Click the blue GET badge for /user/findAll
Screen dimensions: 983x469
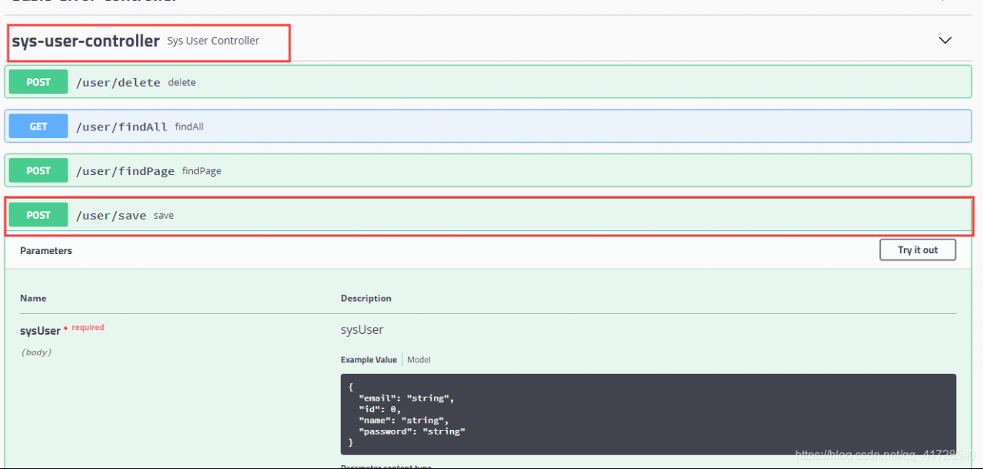coord(38,127)
